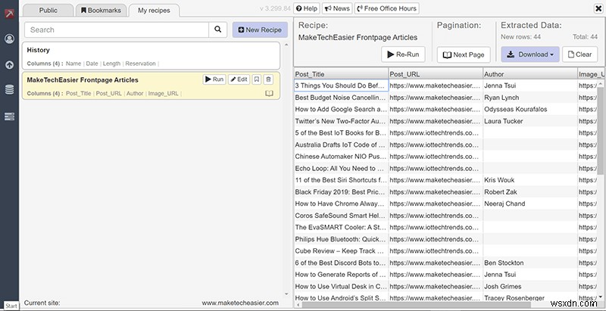Click the author cell Kris Wouk

click(x=530, y=180)
